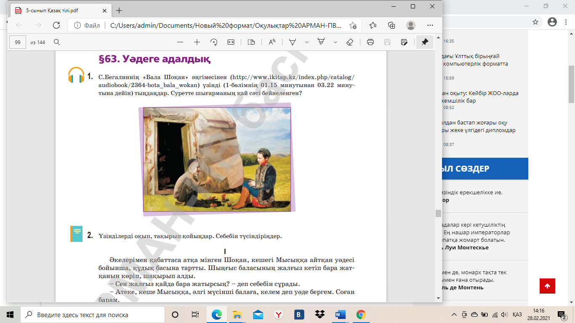Click the Windows taskbar search box
Screen dimensions: 575x323
tap(93, 315)
